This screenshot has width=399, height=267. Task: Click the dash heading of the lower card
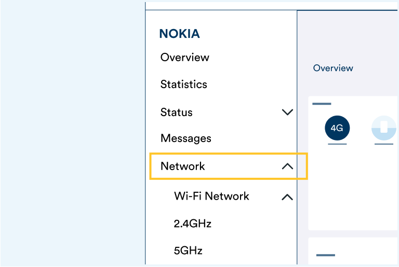tap(325, 255)
